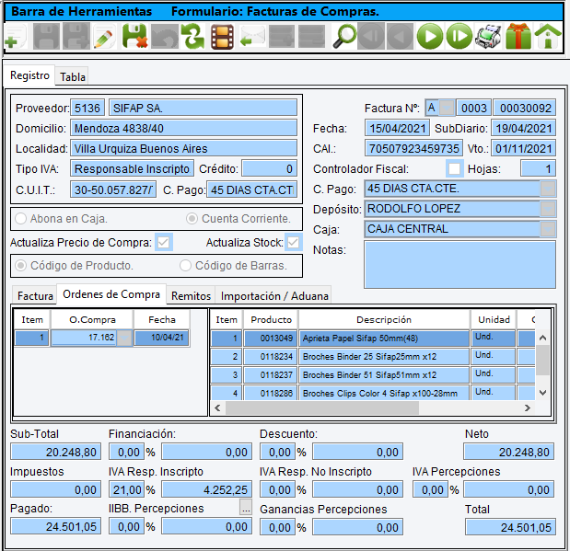This screenshot has width=570, height=551.
Task: Click the pencil edit record icon
Action: 105,36
